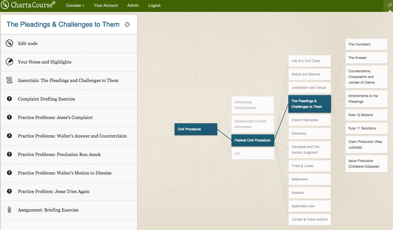The width and height of the screenshot is (393, 230).
Task: Select the Introducing ChartaCourse node
Action: tap(253, 105)
